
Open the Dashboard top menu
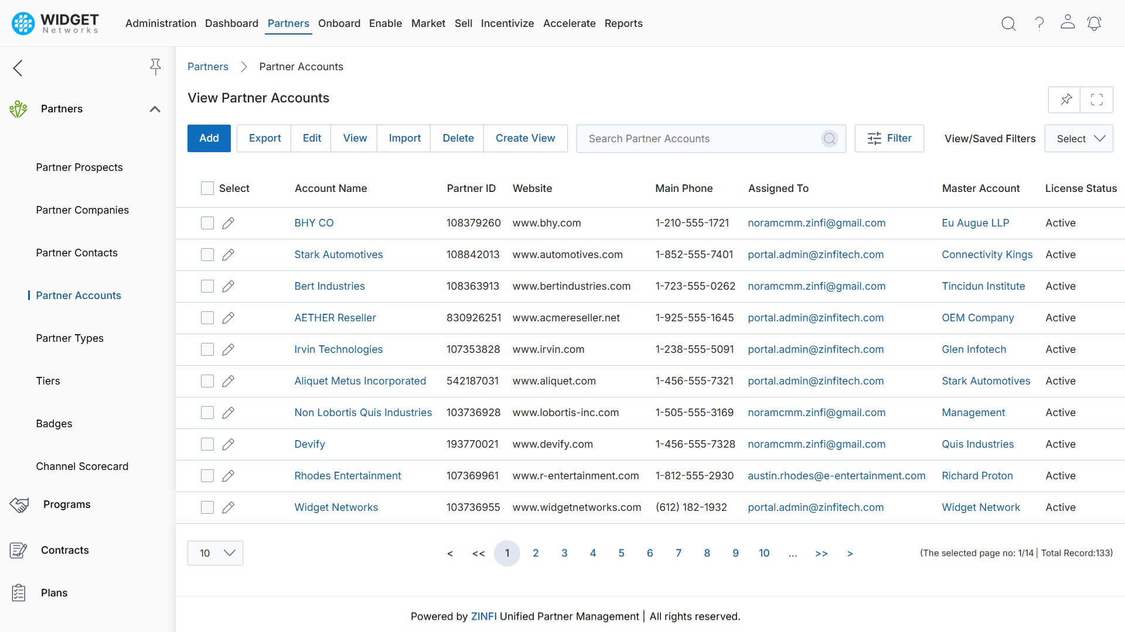(231, 23)
